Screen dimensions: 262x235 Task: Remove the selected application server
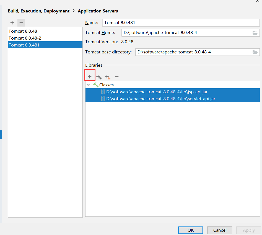pyautogui.click(x=21, y=23)
